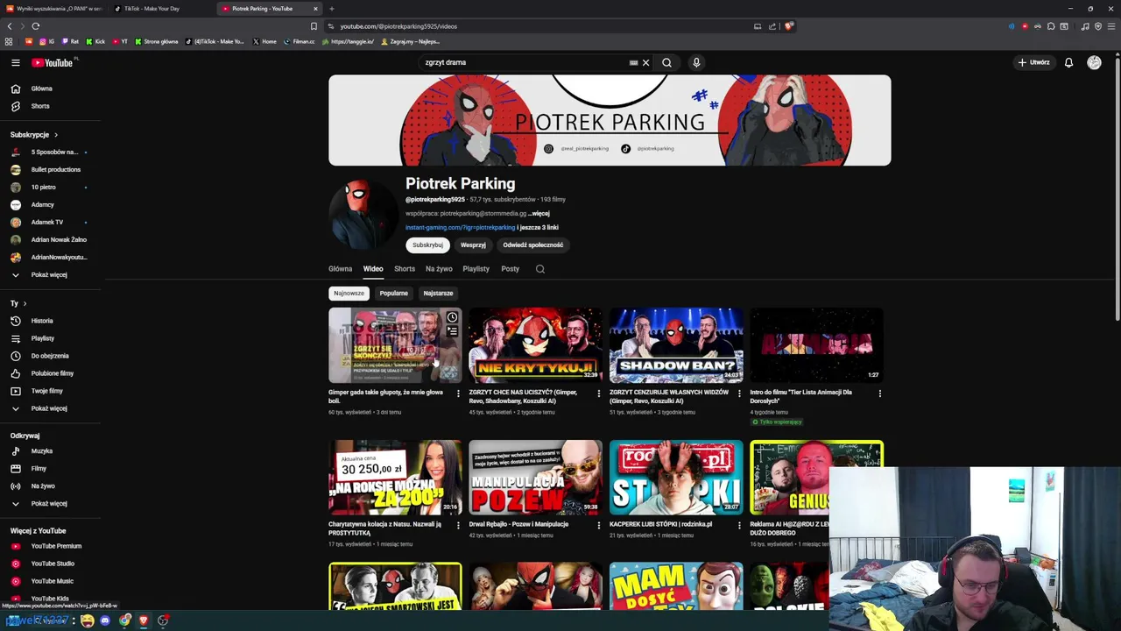The height and width of the screenshot is (631, 1121).
Task: Switch to the Posty channel tab
Action: (x=510, y=269)
